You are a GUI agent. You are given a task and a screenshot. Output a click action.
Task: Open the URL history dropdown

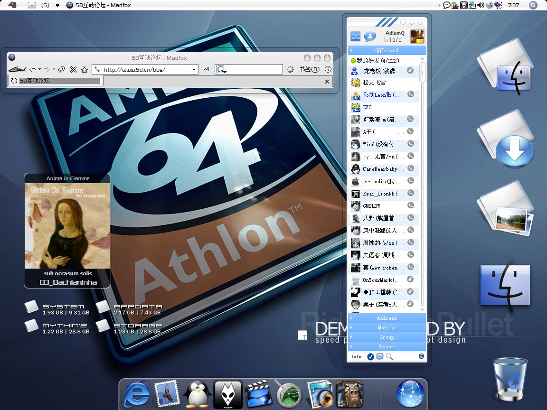[x=194, y=70]
